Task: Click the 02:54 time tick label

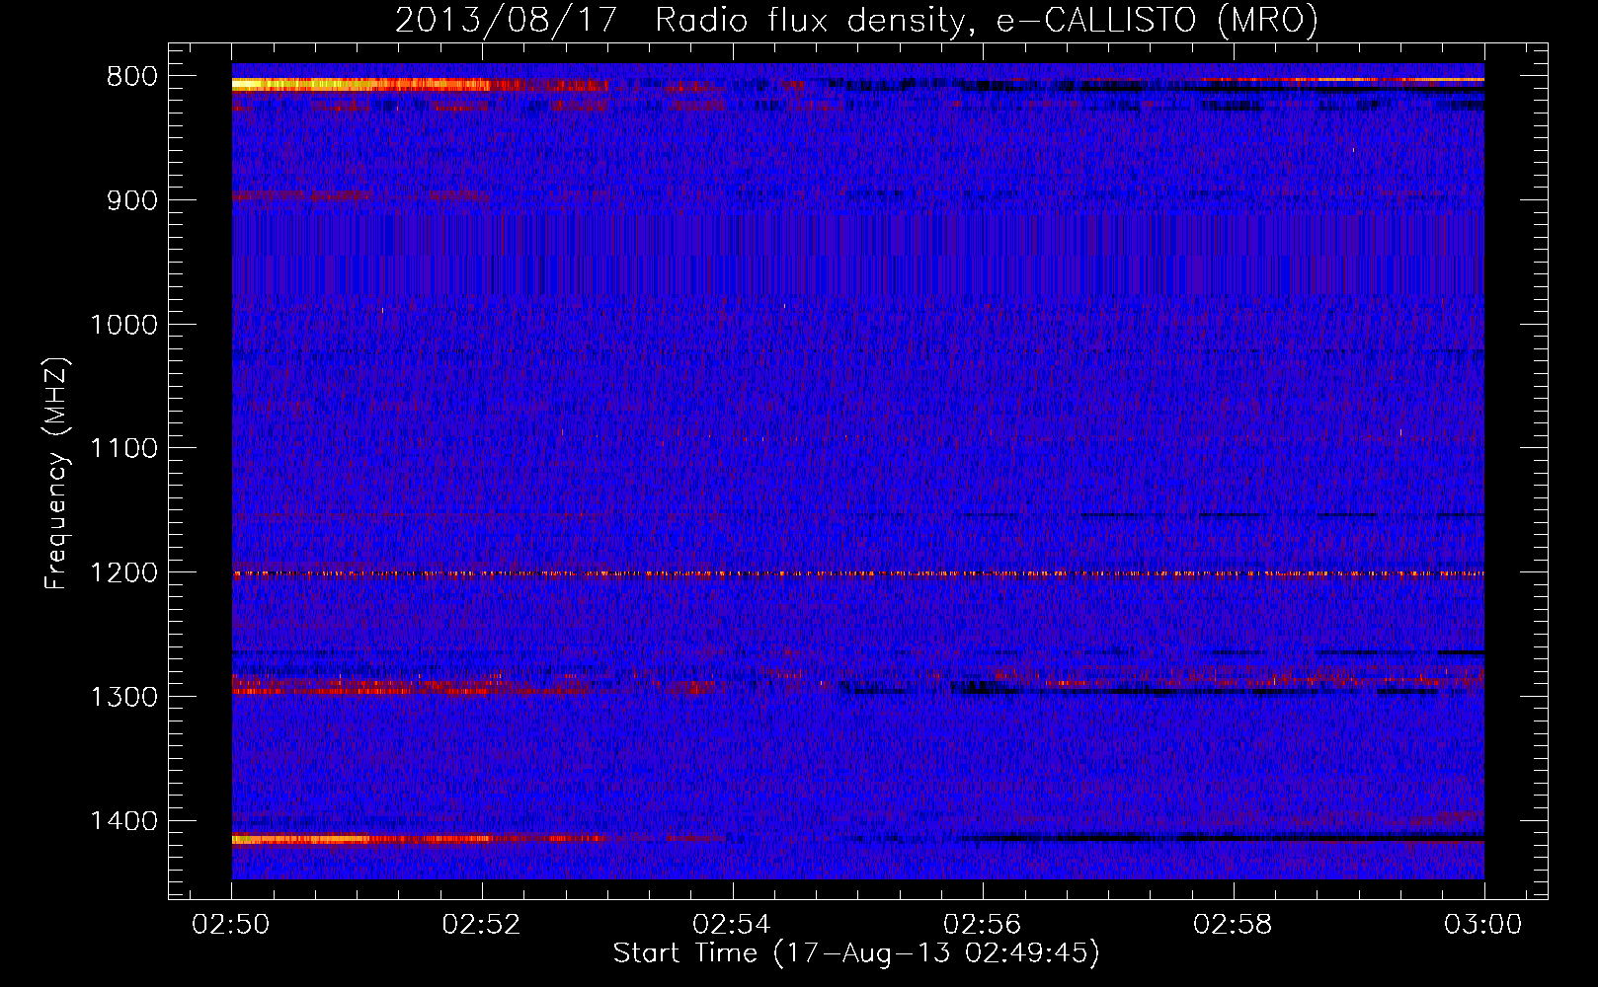Action: point(733,924)
